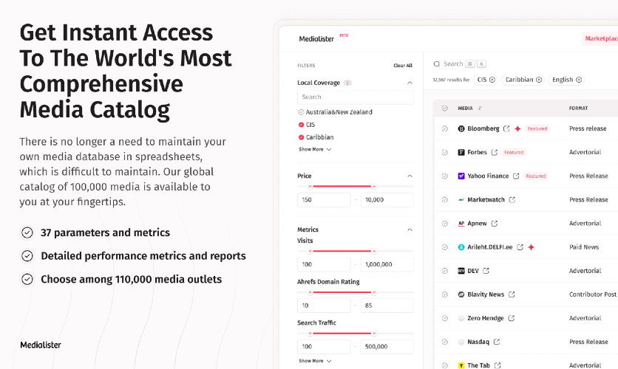Collapse the Local Coverage section
Viewport: 618px width, 369px height.
(410, 83)
